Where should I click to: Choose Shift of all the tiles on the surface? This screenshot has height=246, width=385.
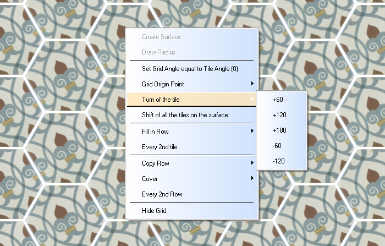pyautogui.click(x=185, y=115)
